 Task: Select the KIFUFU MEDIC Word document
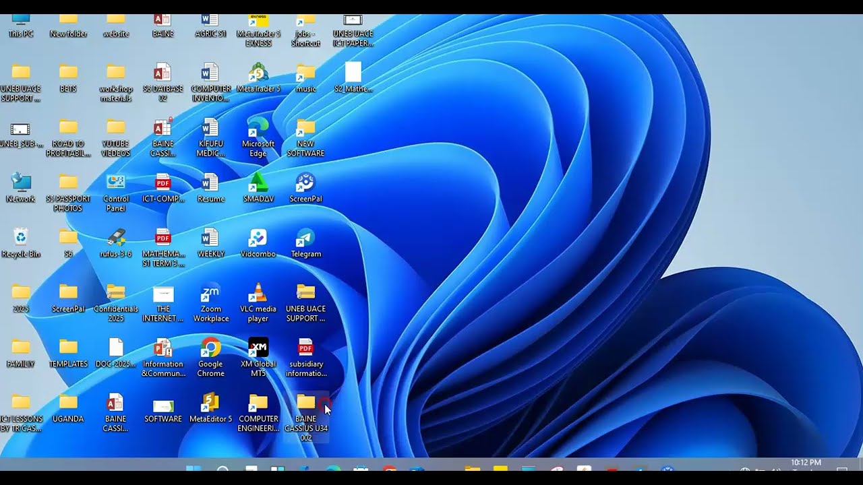pyautogui.click(x=211, y=138)
